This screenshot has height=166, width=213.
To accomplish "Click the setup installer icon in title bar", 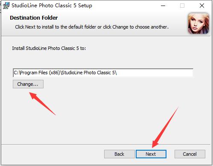I will pyautogui.click(x=6, y=6).
